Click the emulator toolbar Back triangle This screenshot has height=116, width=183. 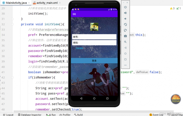coord(125,48)
